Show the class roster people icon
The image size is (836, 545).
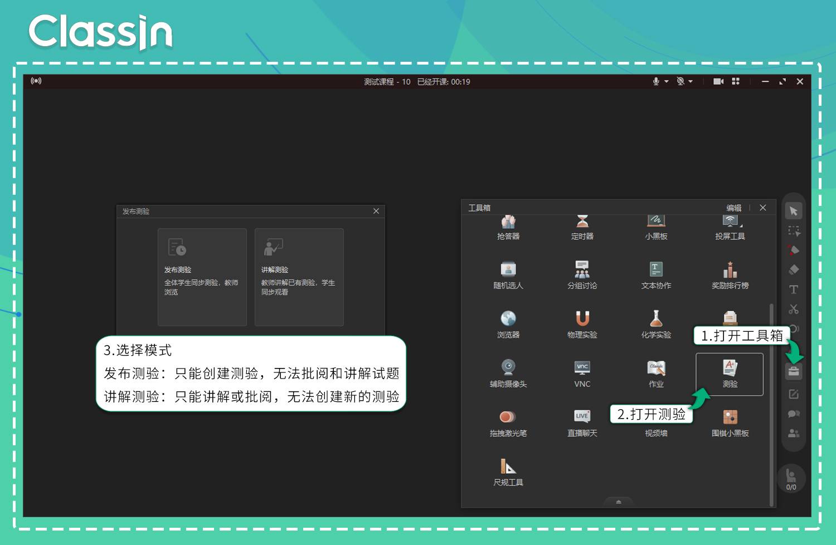click(x=794, y=433)
